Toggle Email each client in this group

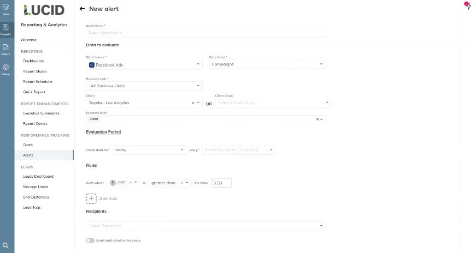pyautogui.click(x=90, y=240)
